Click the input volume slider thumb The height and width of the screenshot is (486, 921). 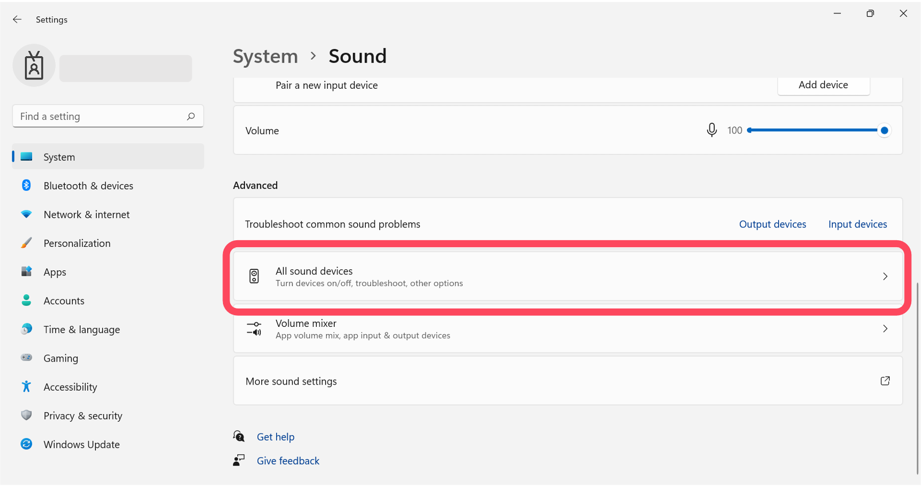coord(884,130)
